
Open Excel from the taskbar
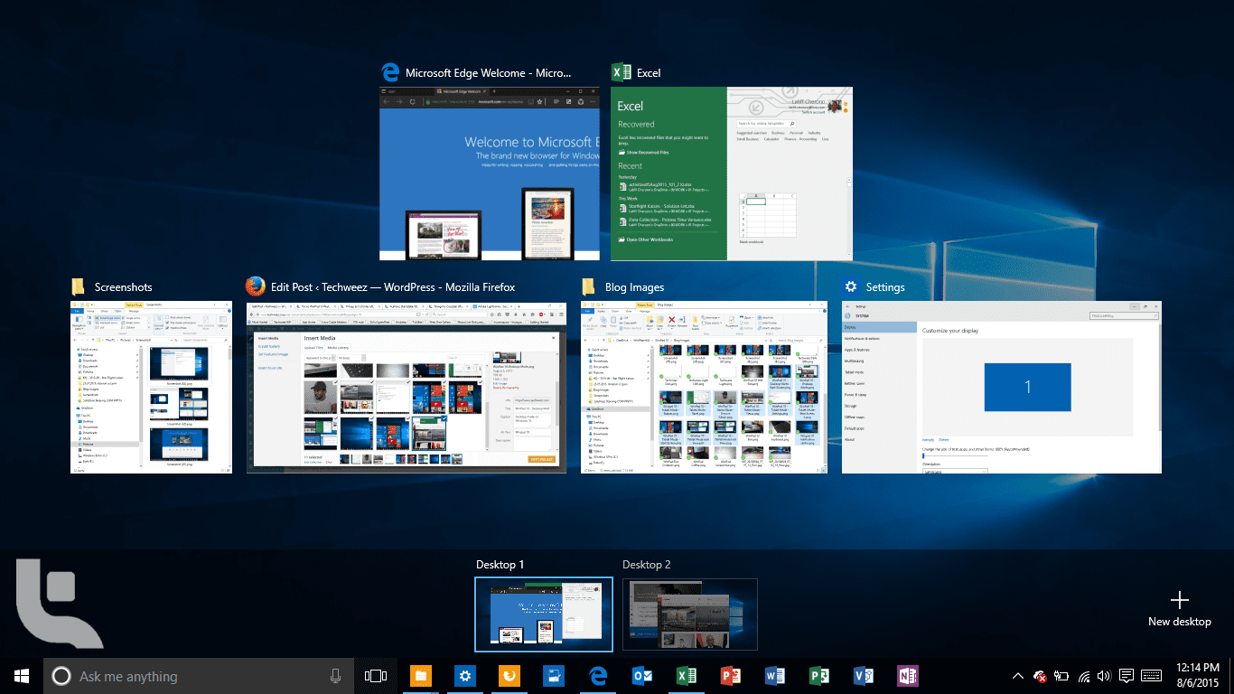[686, 676]
